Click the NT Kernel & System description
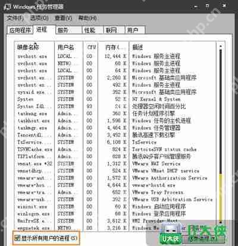238x246 pixels. (156, 99)
